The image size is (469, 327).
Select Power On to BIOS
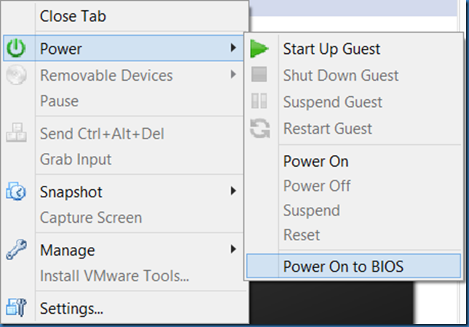[x=343, y=266]
